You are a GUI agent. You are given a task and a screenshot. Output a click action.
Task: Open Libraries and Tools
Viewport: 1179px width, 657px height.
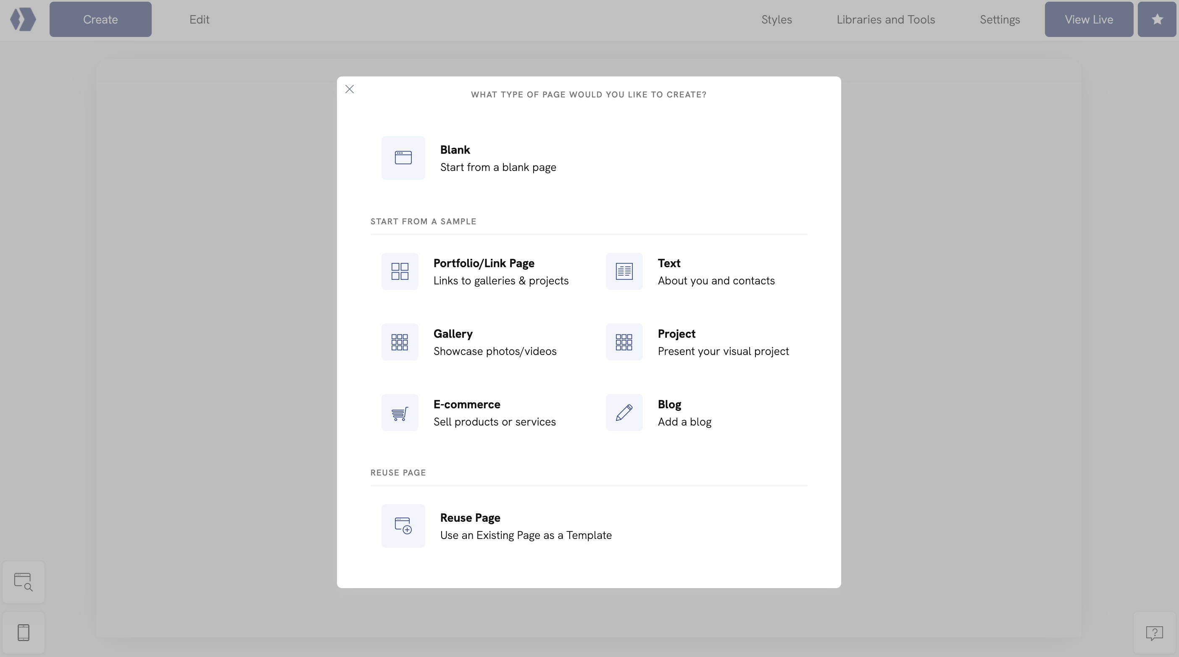click(x=886, y=19)
